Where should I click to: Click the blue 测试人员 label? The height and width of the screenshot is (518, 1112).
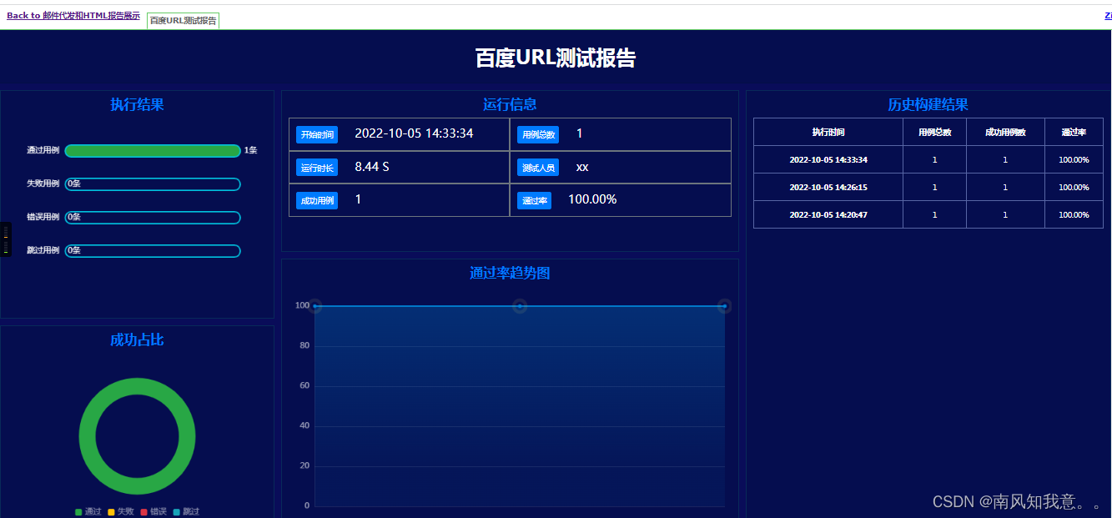(x=538, y=168)
